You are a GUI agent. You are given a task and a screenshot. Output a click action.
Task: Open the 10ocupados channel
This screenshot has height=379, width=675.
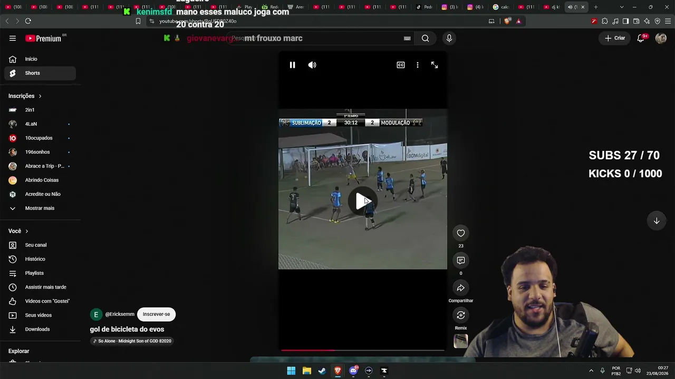click(x=40, y=138)
